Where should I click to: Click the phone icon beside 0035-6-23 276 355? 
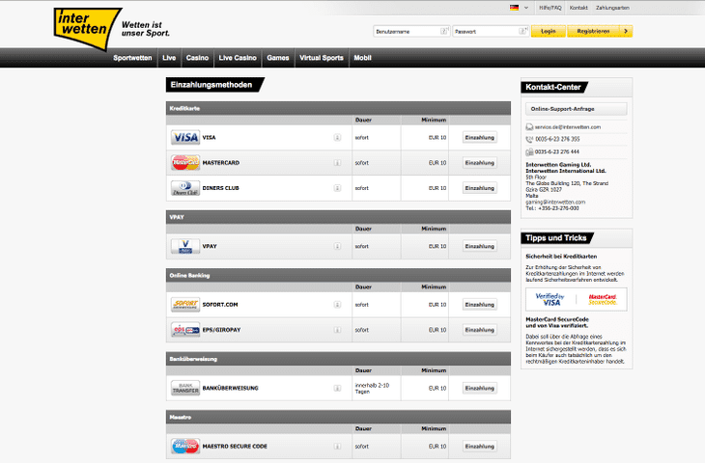point(529,139)
